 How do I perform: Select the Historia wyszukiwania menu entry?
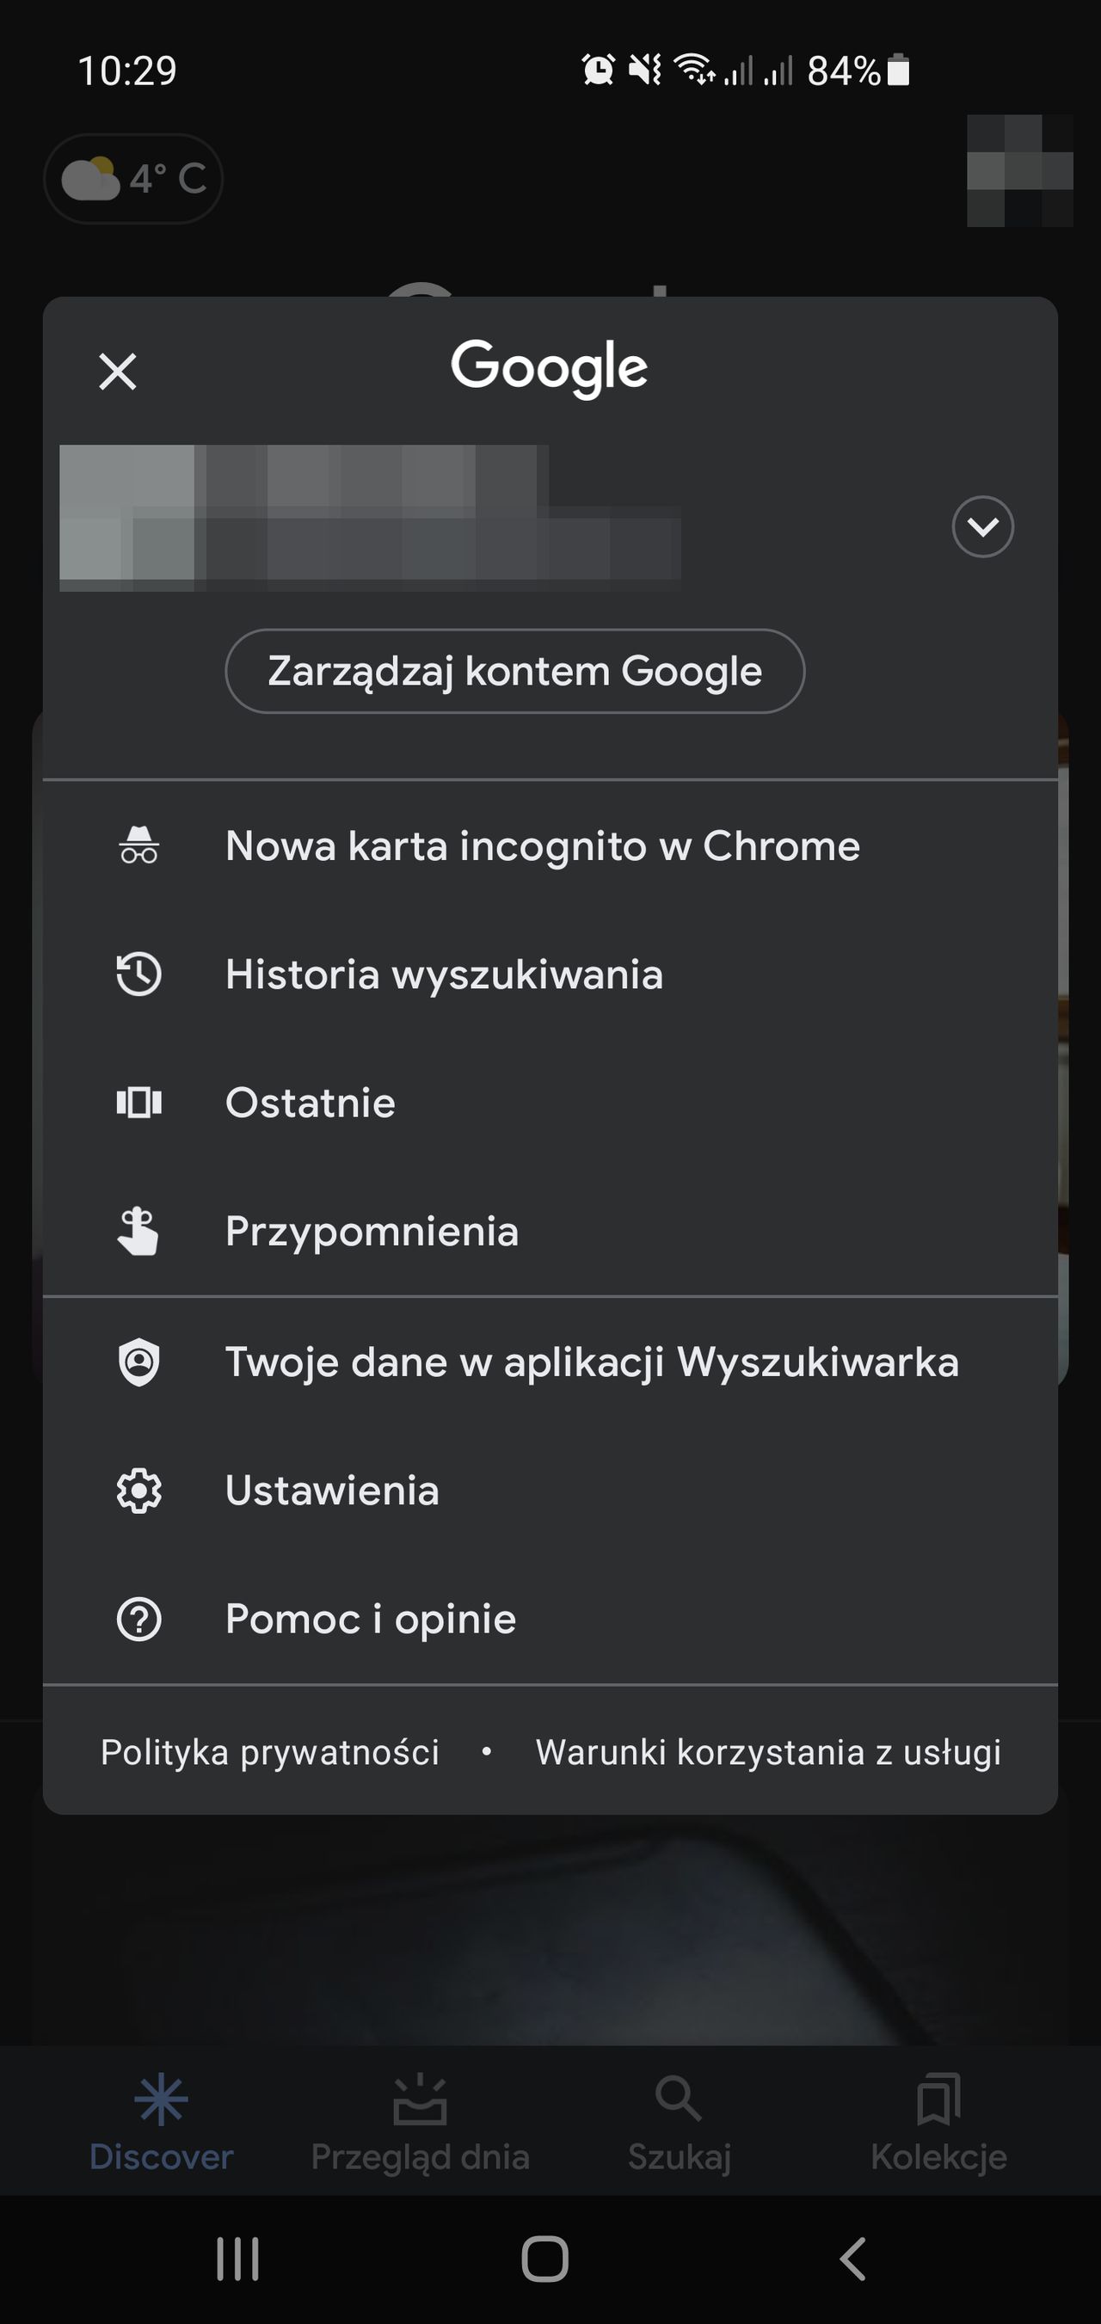[445, 974]
